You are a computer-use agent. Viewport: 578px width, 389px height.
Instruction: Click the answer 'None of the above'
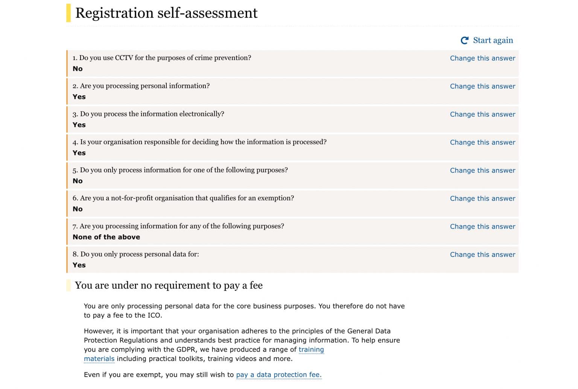point(106,237)
